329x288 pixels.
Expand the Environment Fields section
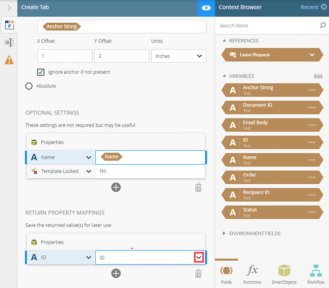pos(224,233)
